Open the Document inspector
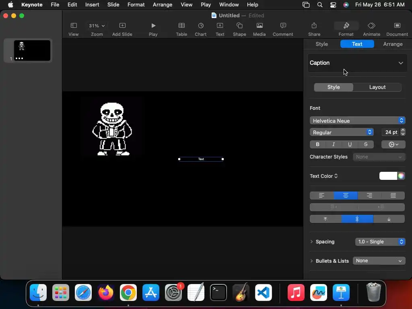The height and width of the screenshot is (309, 412). point(397,29)
